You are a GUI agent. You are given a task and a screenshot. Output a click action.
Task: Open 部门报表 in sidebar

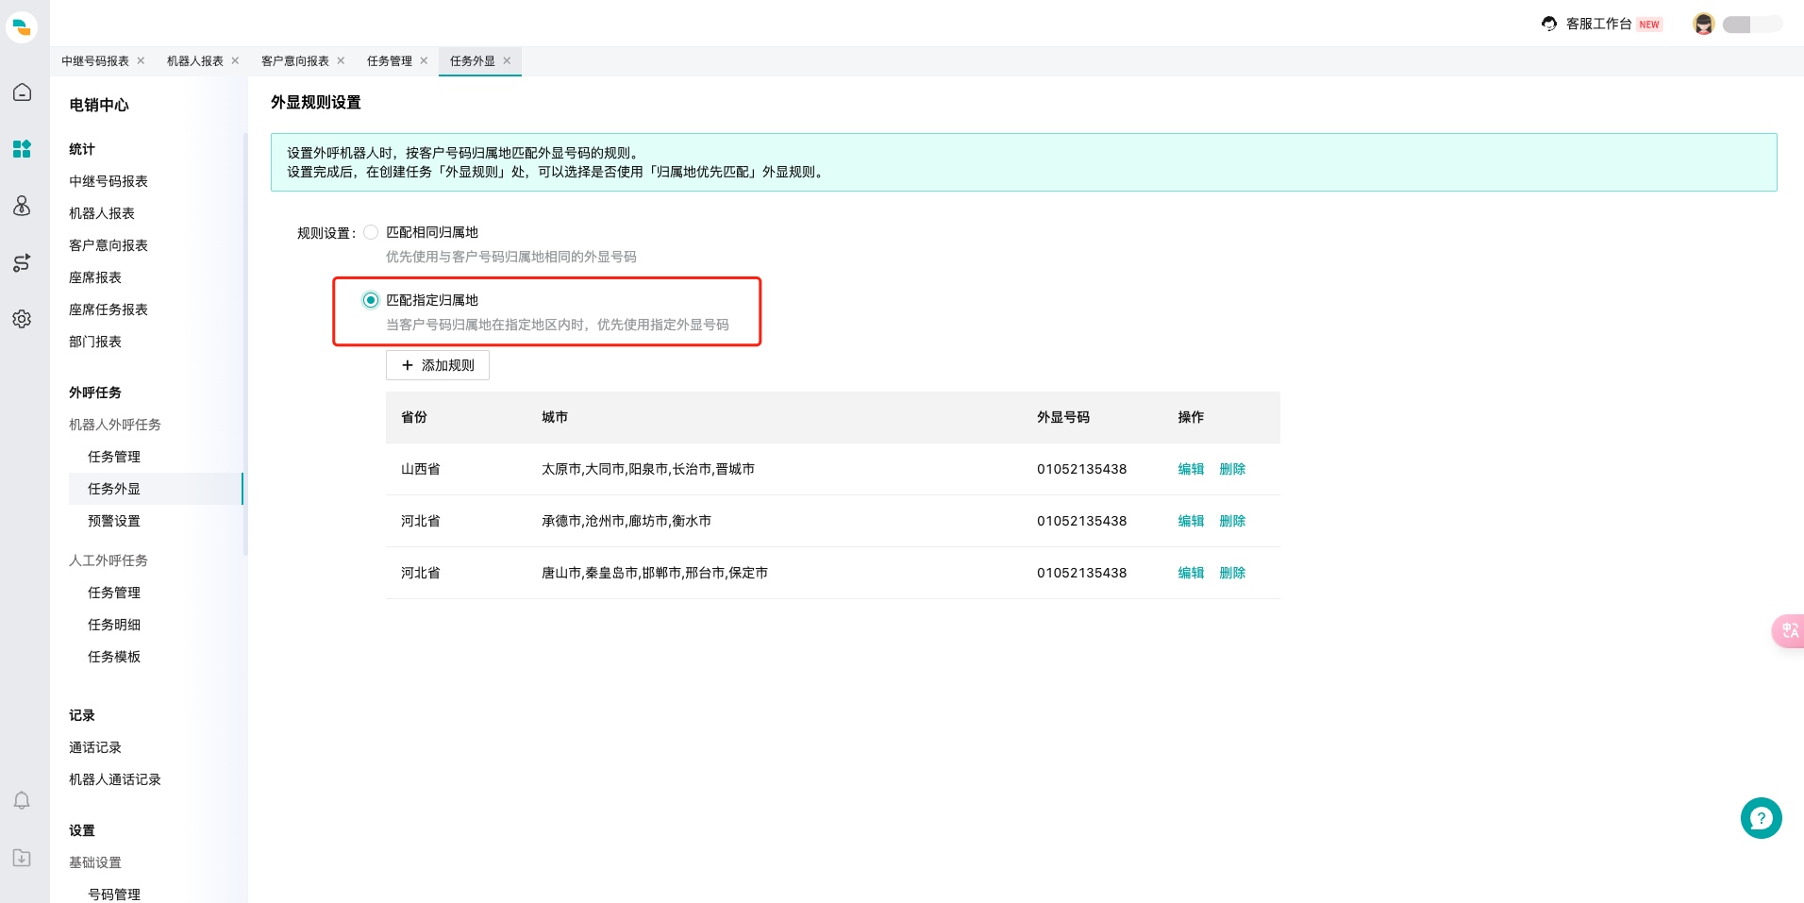pyautogui.click(x=95, y=342)
